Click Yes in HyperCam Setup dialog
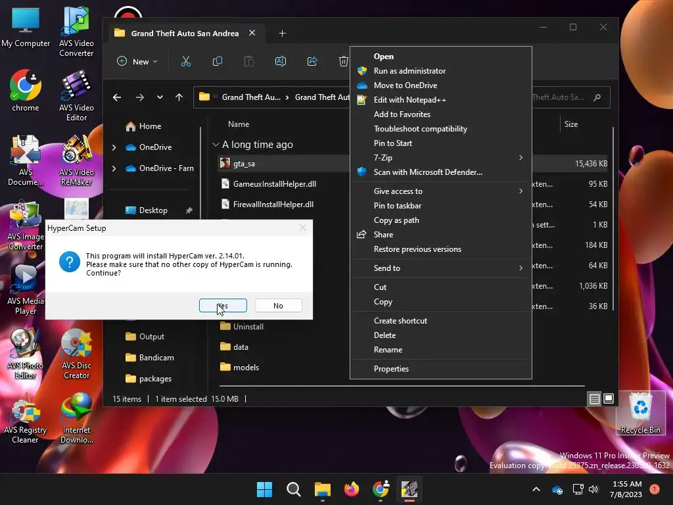 pos(223,306)
